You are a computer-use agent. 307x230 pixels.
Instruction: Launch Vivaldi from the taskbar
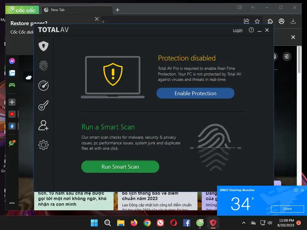tap(160, 223)
